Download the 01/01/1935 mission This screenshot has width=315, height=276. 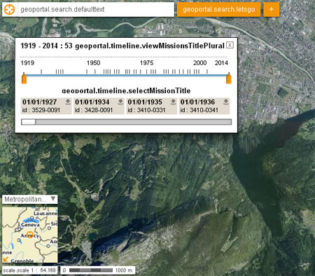(x=173, y=102)
